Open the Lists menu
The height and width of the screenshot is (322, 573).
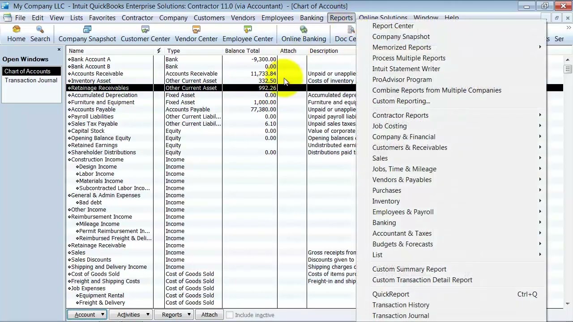[x=77, y=18]
